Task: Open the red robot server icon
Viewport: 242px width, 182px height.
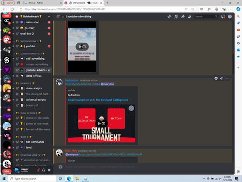Action: point(7,39)
